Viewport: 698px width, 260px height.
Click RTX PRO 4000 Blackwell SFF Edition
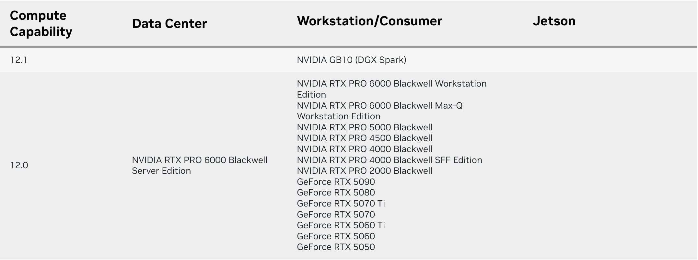pos(389,160)
